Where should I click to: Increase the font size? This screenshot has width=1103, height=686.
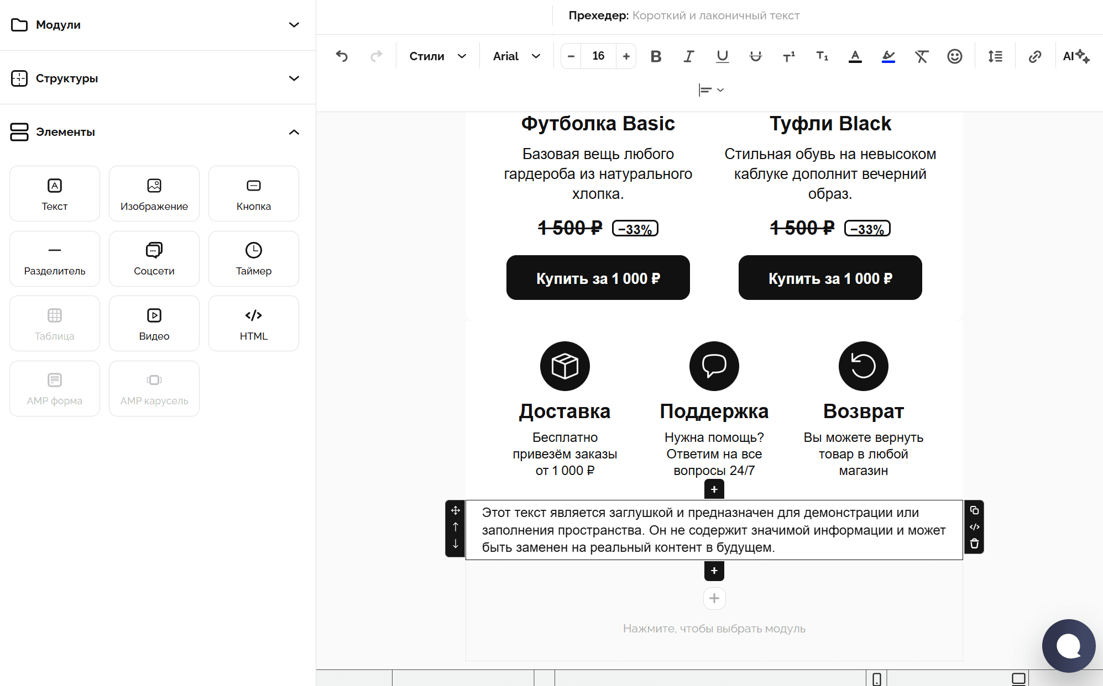tap(626, 56)
